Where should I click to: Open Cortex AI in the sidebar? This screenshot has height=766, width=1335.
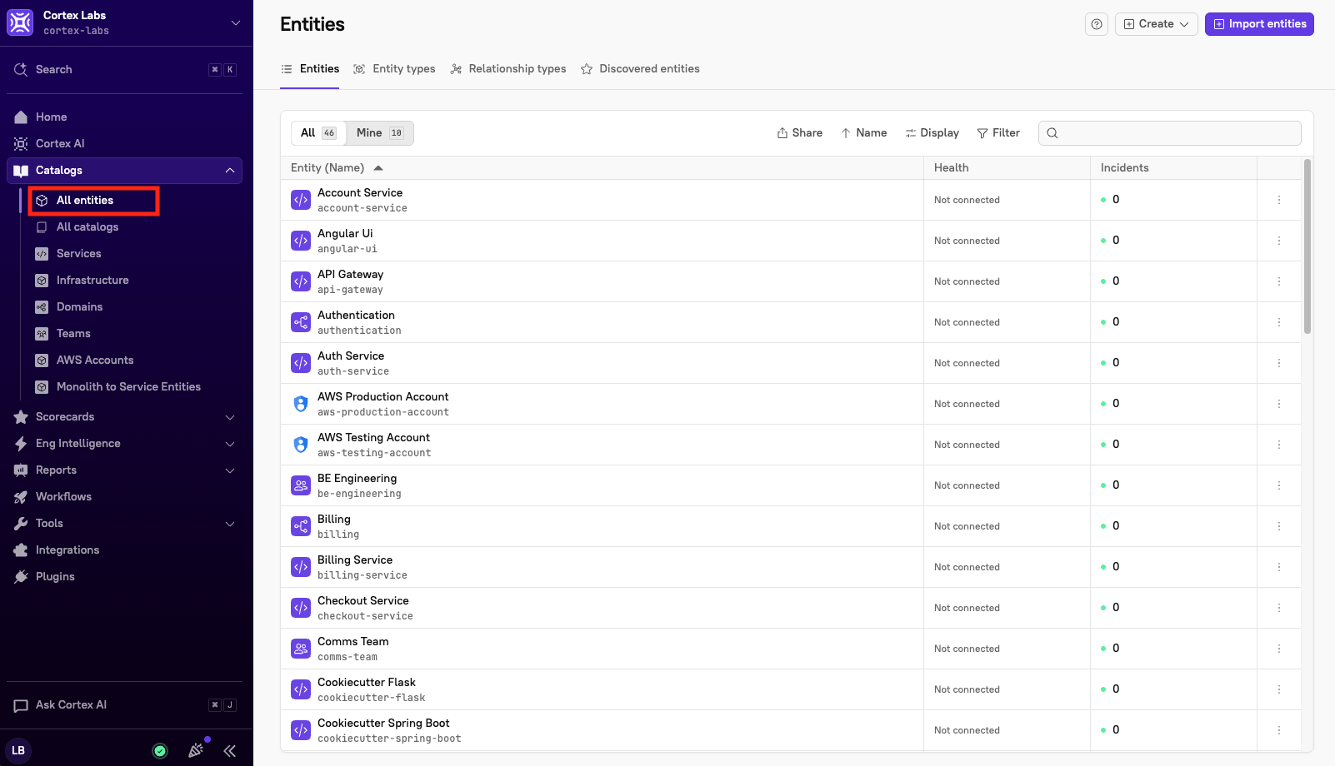click(x=124, y=144)
